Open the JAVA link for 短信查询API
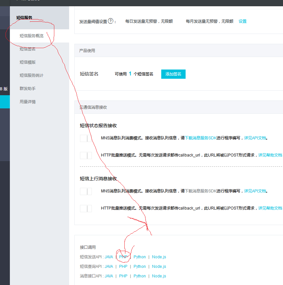Viewport: 283px width, 285px height. point(109,267)
